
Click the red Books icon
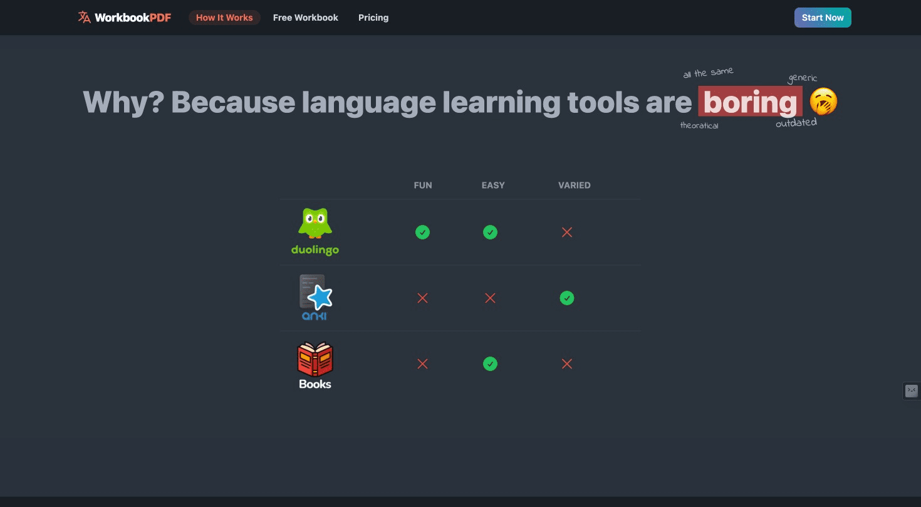315,359
